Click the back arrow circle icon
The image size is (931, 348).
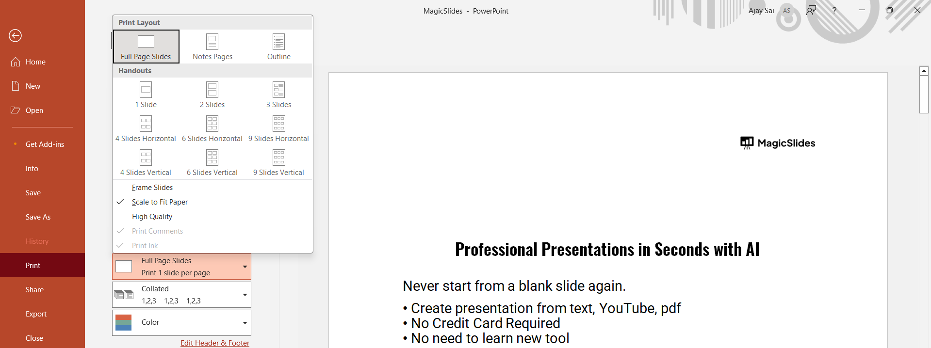click(16, 35)
